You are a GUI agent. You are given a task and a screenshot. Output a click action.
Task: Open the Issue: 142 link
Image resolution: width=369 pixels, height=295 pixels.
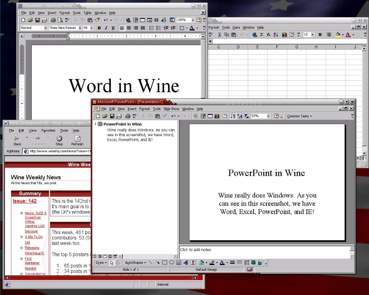pyautogui.click(x=25, y=201)
